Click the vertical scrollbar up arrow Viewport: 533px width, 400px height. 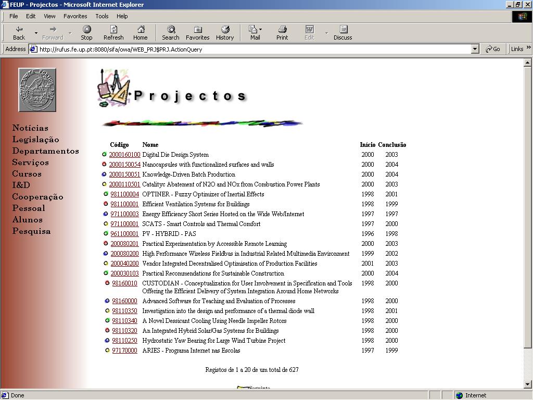(527, 63)
